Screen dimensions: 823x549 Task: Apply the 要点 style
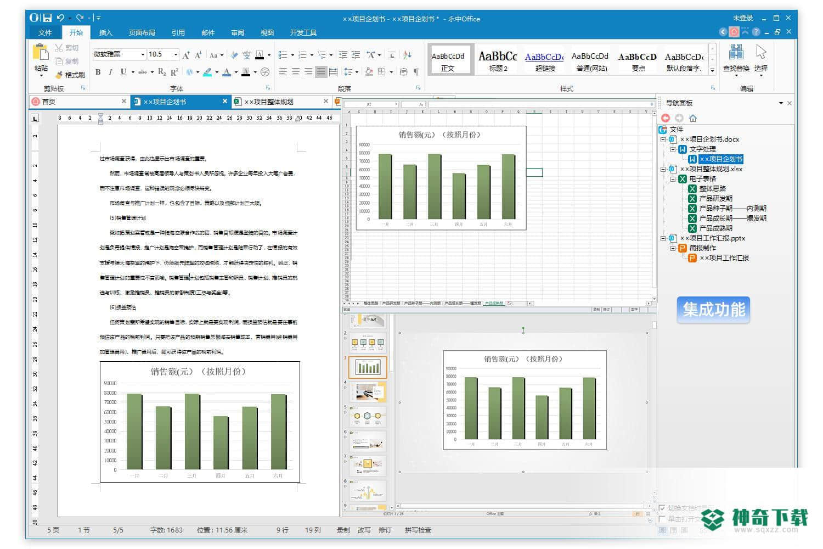click(x=638, y=59)
